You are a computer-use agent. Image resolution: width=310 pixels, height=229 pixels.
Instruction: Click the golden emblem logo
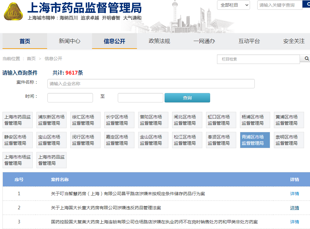(x=13, y=12)
